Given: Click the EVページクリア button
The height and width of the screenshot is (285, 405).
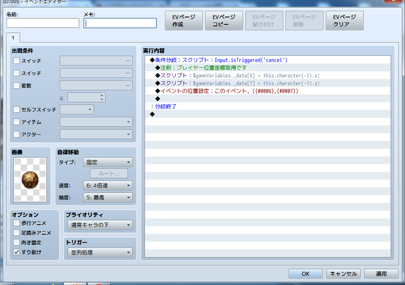Looking at the screenshot, I should (345, 21).
